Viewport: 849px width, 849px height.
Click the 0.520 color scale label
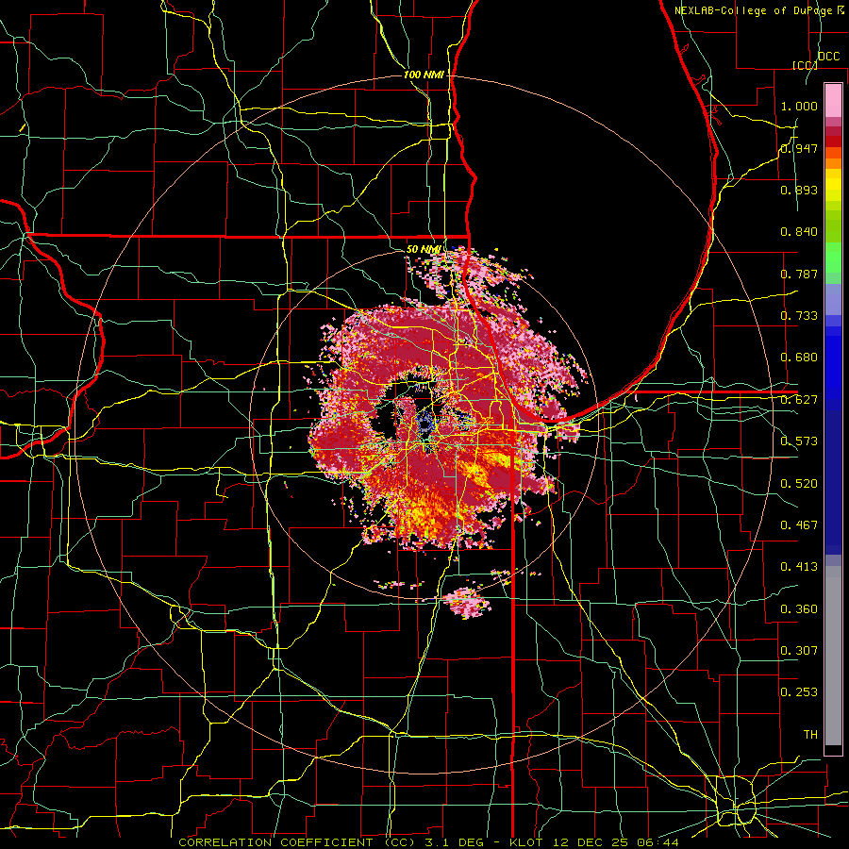(x=799, y=484)
